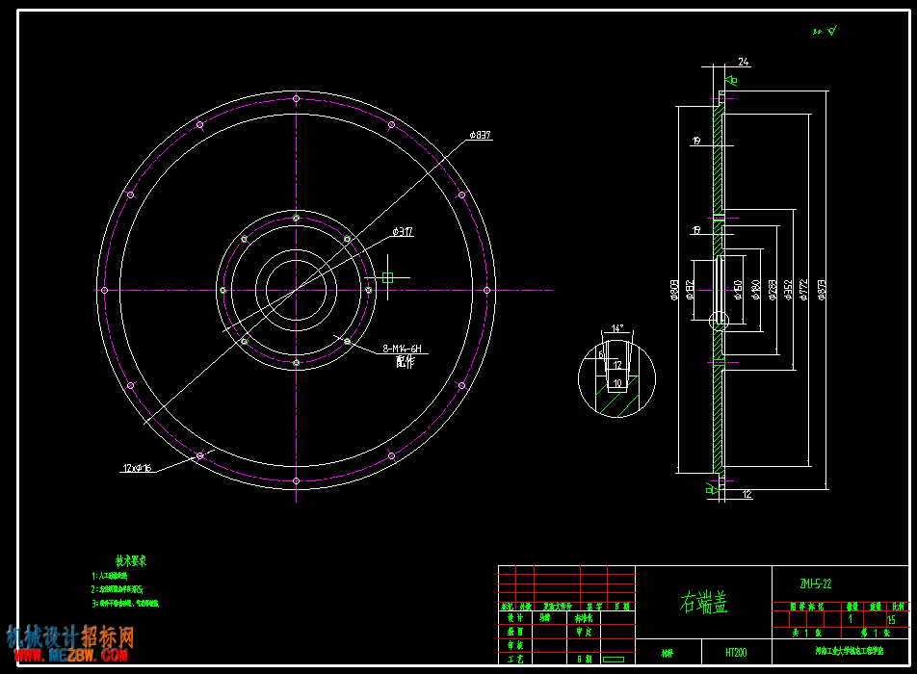
Task: Click the 右端盖 title text
Action: pyautogui.click(x=703, y=602)
